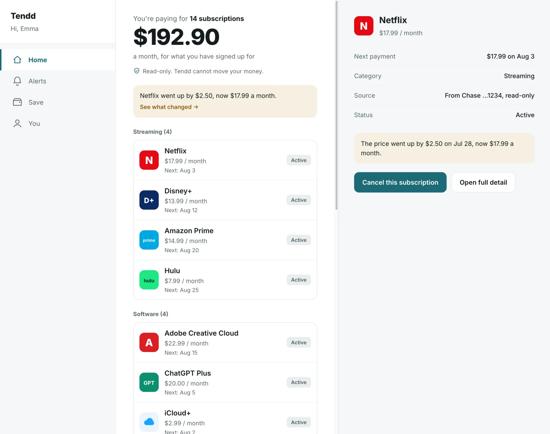Click the 14 subscriptions text
Image resolution: width=550 pixels, height=434 pixels.
point(217,19)
